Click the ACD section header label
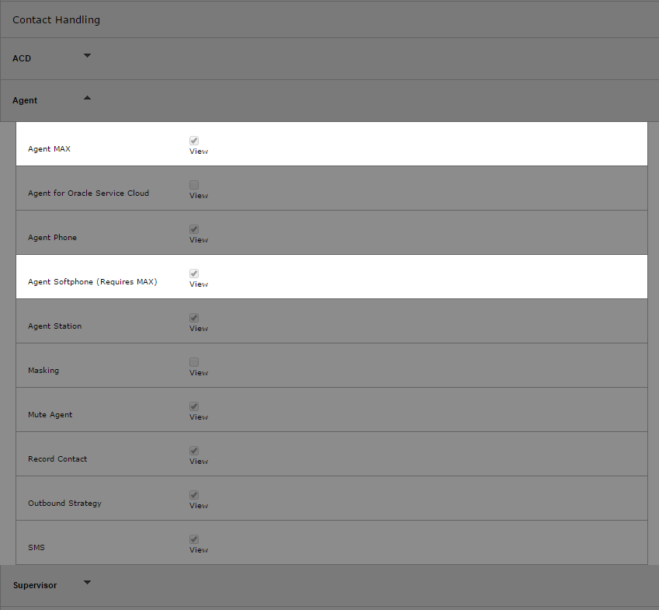This screenshot has height=610, width=659. pos(22,58)
